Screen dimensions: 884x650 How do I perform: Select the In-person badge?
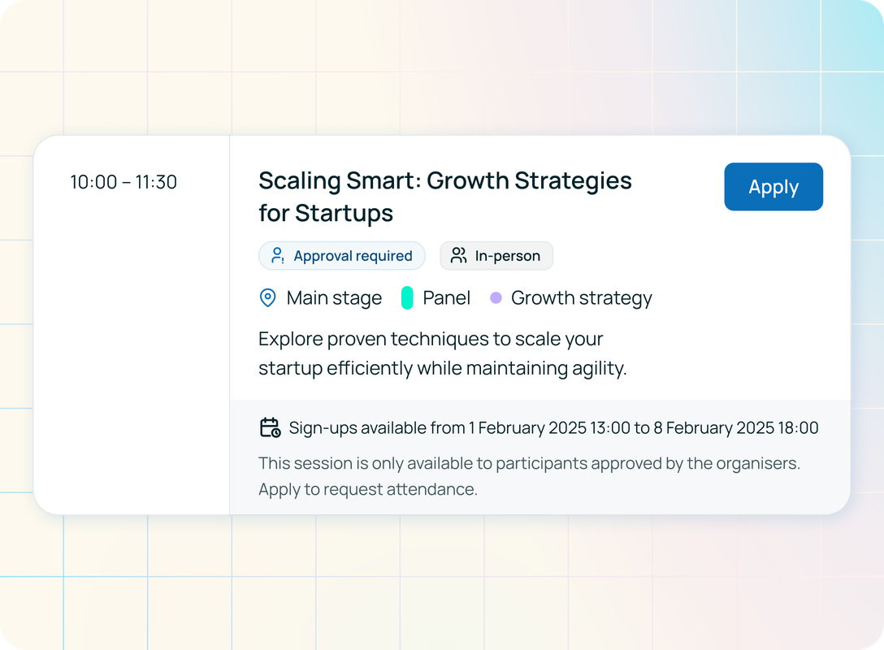click(496, 256)
